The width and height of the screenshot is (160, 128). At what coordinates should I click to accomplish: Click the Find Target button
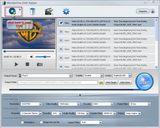(x=111, y=83)
